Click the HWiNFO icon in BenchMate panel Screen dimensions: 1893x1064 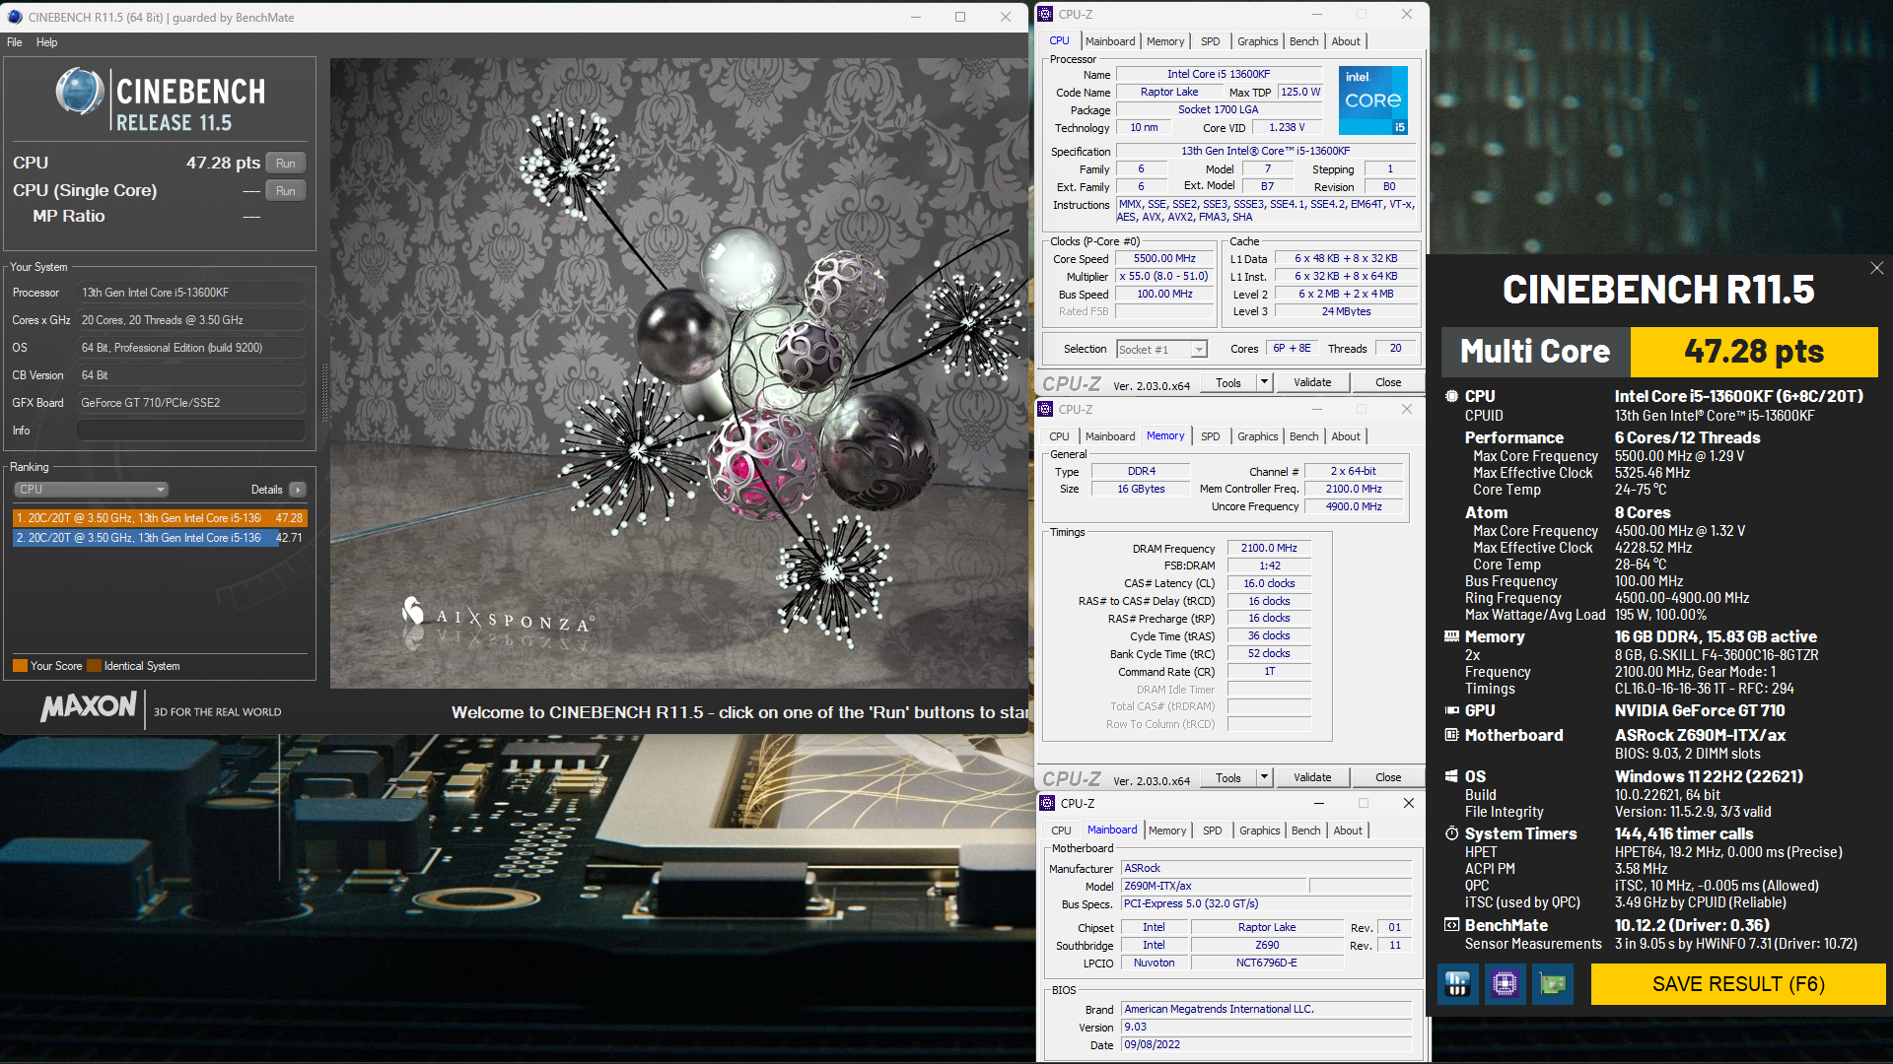coord(1457,983)
